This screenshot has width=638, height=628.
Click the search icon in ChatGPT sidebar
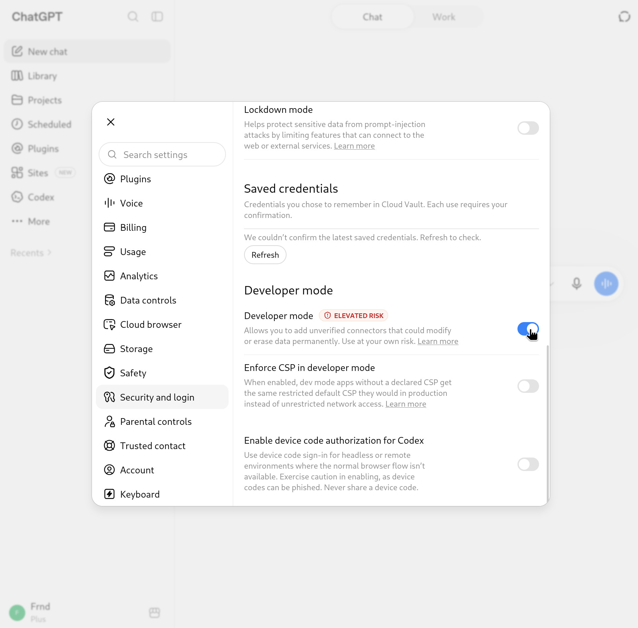pos(133,17)
